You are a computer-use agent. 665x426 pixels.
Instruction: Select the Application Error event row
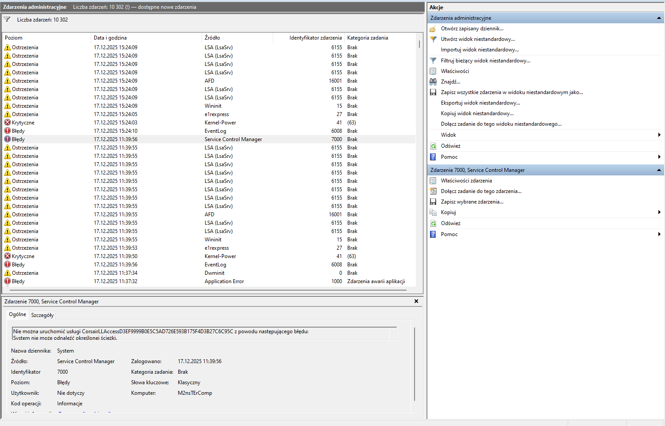[224, 281]
